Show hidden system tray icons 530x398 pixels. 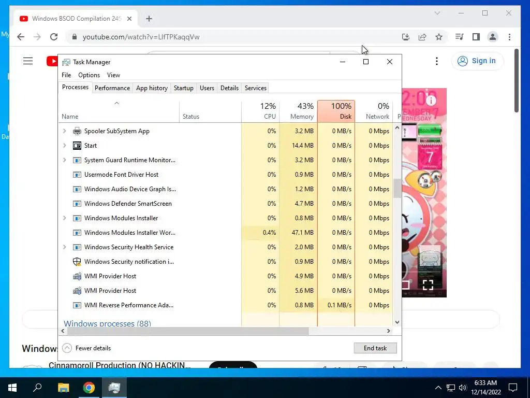pyautogui.click(x=438, y=388)
